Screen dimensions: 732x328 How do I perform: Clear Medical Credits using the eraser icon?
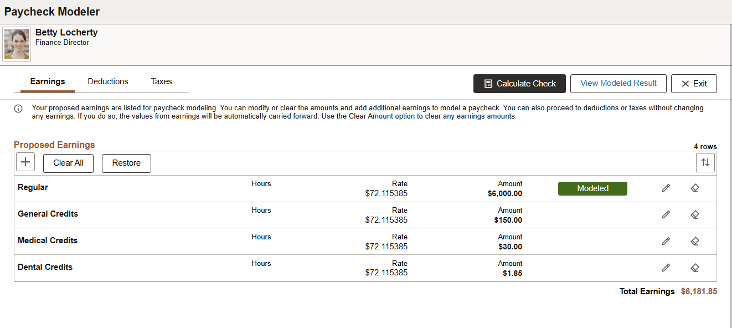[695, 241]
